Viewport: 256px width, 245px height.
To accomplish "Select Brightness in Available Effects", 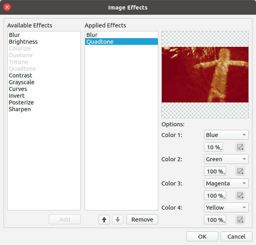I will [23, 42].
